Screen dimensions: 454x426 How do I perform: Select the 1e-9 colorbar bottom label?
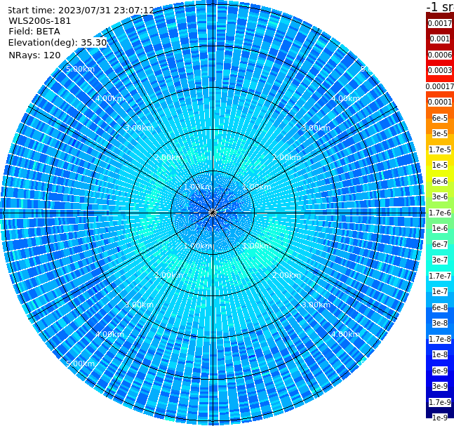click(440, 418)
